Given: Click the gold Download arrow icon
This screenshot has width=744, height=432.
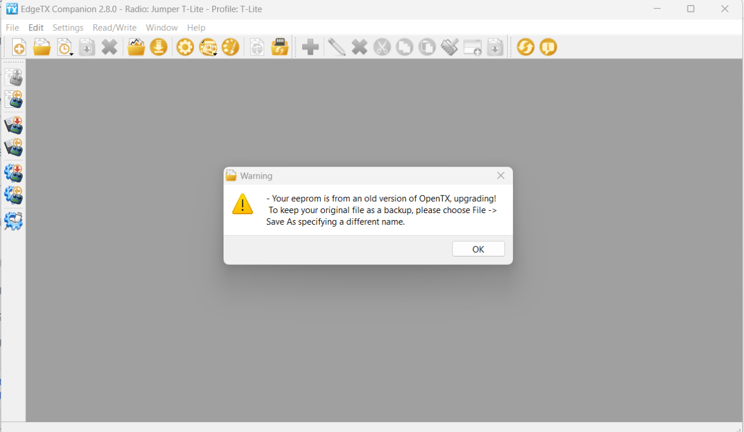Looking at the screenshot, I should (x=159, y=47).
